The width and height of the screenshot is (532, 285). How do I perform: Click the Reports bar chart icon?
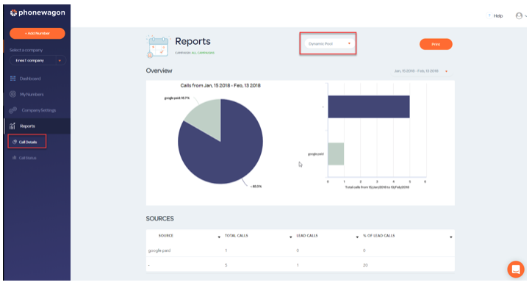click(12, 126)
